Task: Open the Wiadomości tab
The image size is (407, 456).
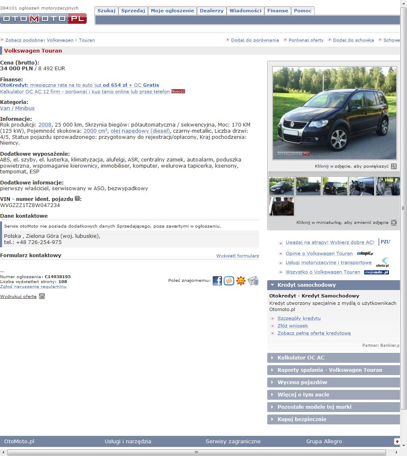Action: (245, 11)
